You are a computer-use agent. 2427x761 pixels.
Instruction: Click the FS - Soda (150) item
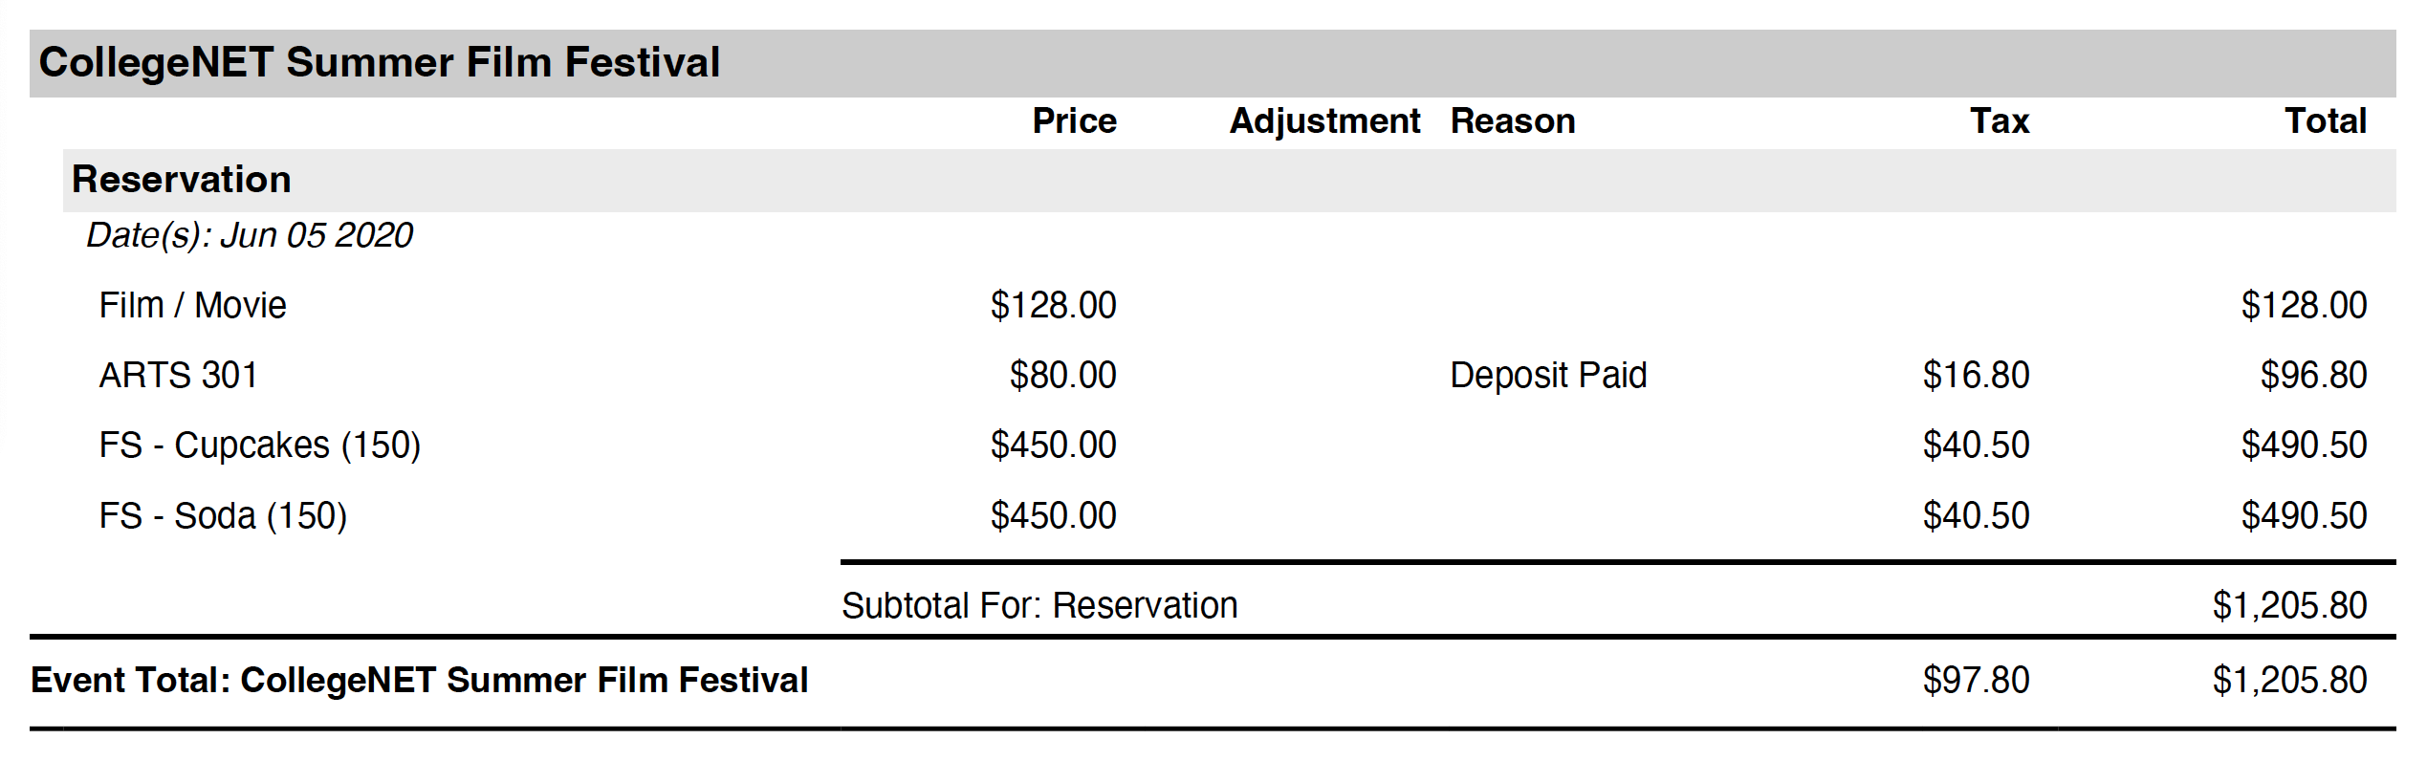tap(223, 516)
